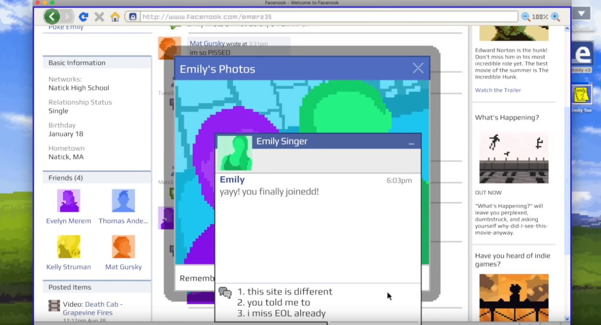Image resolution: width=601 pixels, height=325 pixels.
Task: Click the Watch the Trailer link
Action: point(498,90)
